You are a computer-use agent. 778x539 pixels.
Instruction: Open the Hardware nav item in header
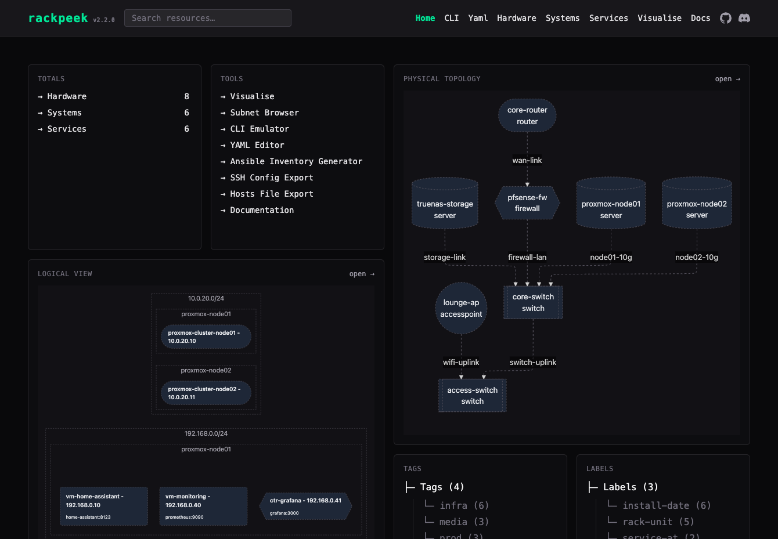(517, 18)
